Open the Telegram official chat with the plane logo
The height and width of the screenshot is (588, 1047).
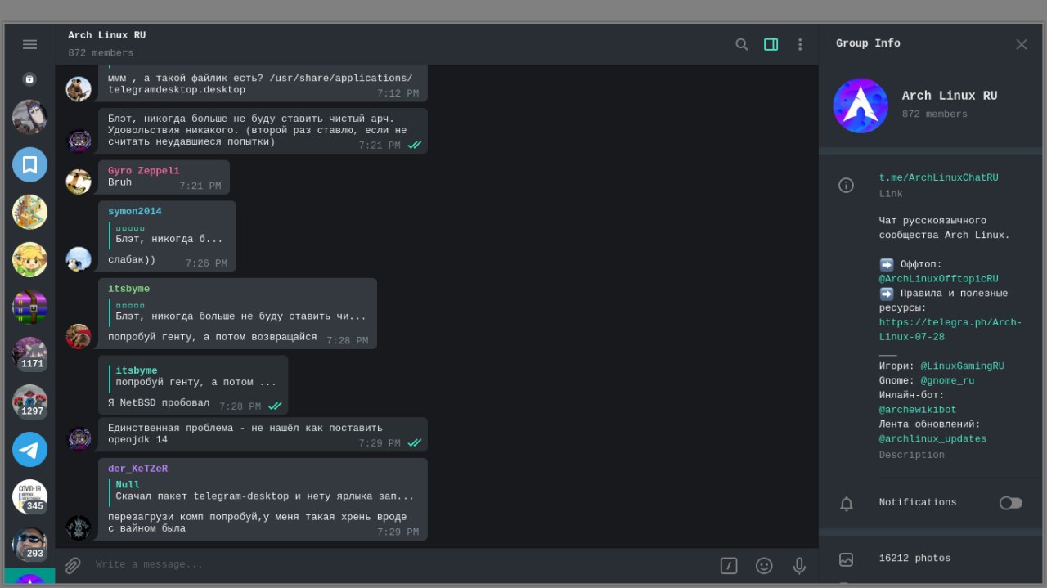coord(29,449)
